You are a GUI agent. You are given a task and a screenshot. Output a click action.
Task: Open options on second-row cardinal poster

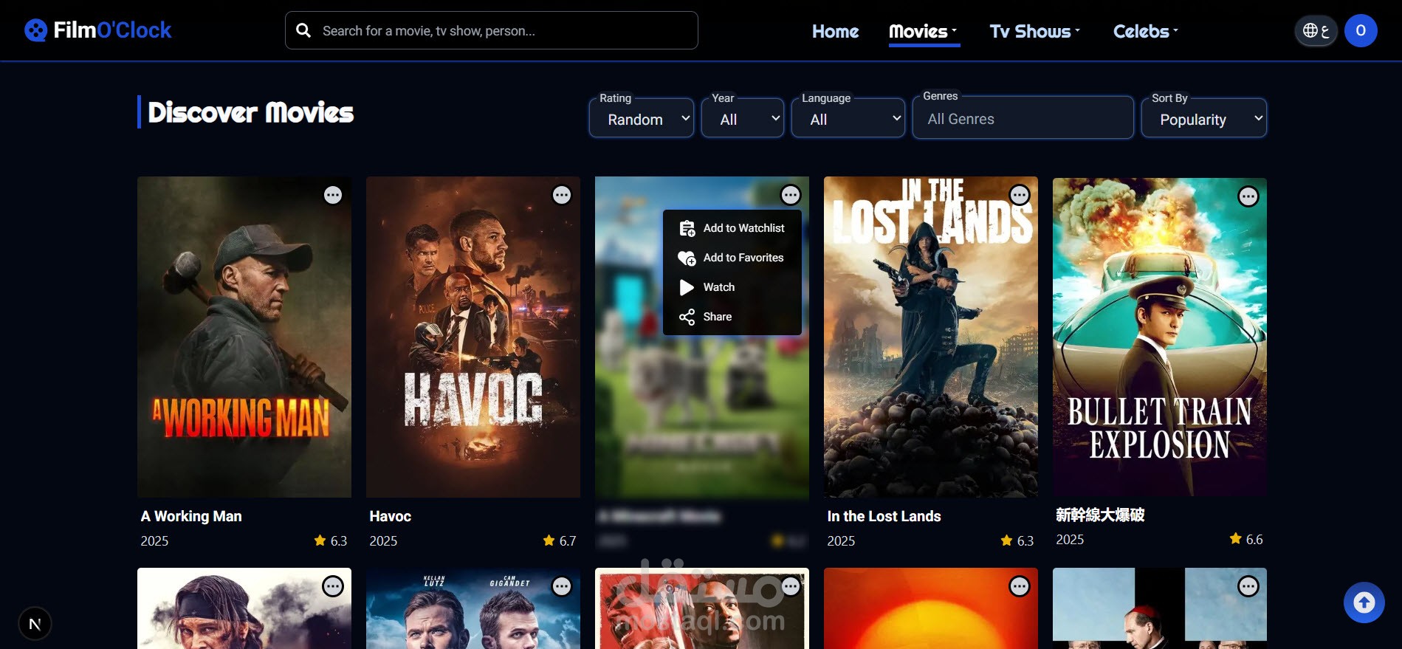(x=1248, y=586)
